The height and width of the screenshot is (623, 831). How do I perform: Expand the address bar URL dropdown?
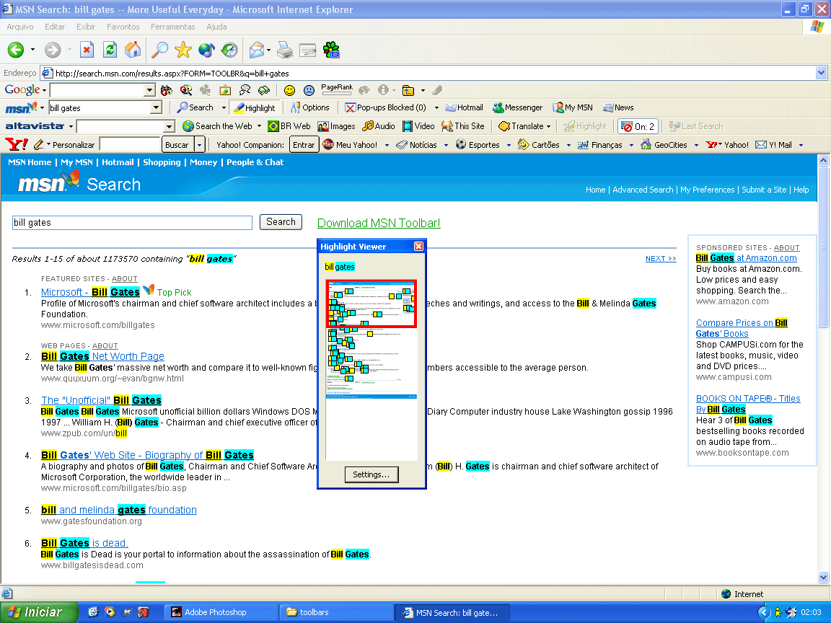tap(821, 73)
